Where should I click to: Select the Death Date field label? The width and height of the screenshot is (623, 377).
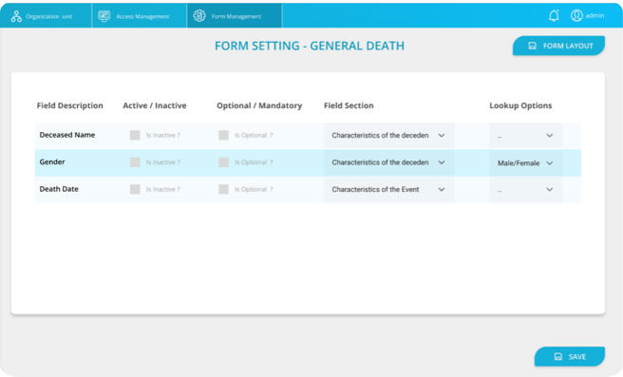(x=59, y=189)
